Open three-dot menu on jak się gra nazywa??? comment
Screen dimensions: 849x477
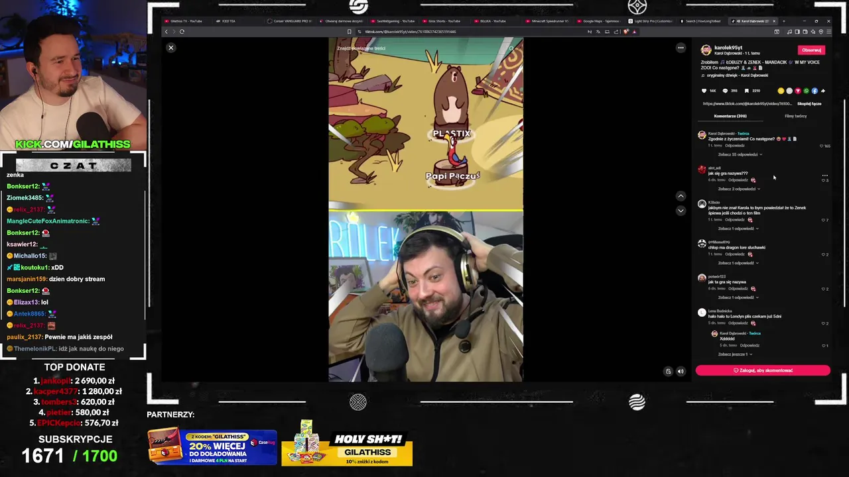(824, 175)
